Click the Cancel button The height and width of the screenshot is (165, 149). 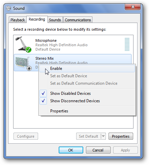click(98, 150)
